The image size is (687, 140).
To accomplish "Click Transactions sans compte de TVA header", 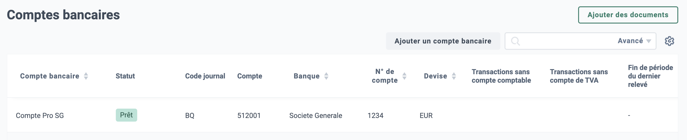I will coord(579,76).
